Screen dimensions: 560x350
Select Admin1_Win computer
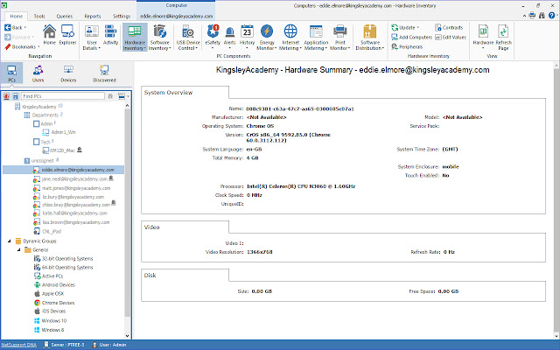tap(59, 132)
